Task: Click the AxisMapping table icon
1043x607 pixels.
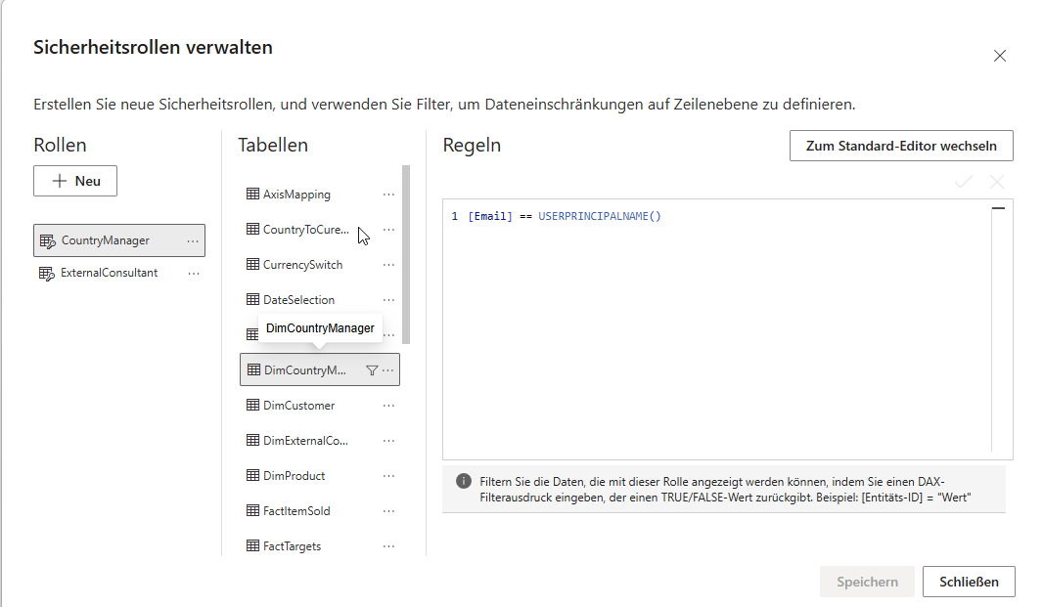Action: 252,194
